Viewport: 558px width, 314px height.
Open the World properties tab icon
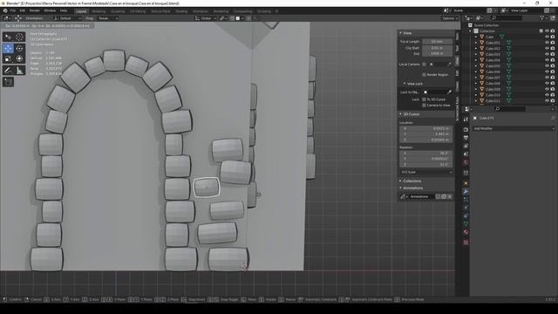[466, 162]
